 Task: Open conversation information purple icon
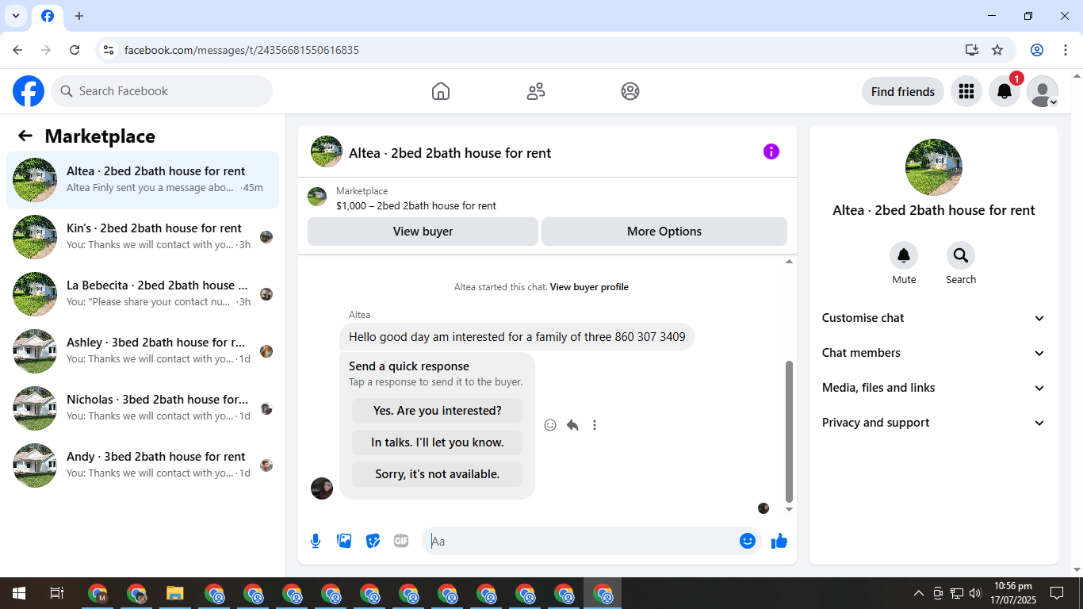pyautogui.click(x=771, y=151)
